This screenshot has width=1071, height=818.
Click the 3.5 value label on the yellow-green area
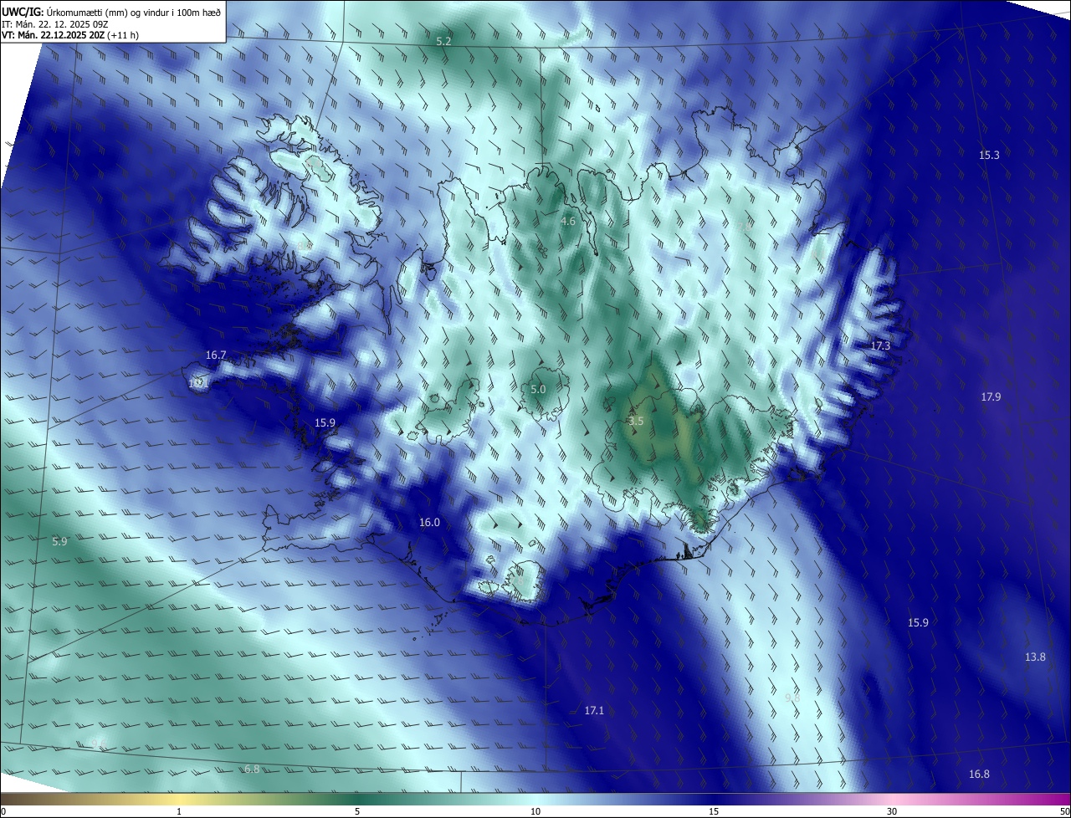pyautogui.click(x=636, y=421)
